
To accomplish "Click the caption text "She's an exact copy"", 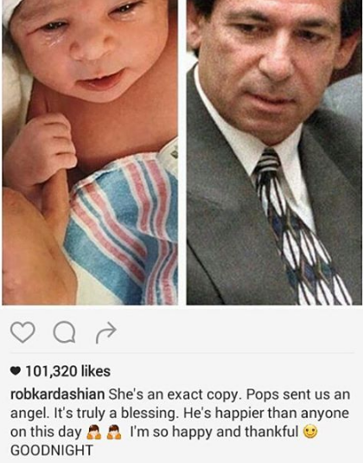I will tap(174, 395).
